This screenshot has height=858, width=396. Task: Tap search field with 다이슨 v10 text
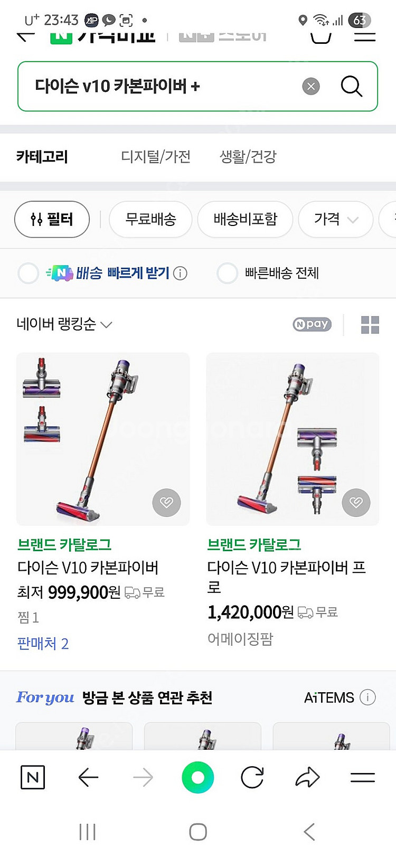pos(158,86)
